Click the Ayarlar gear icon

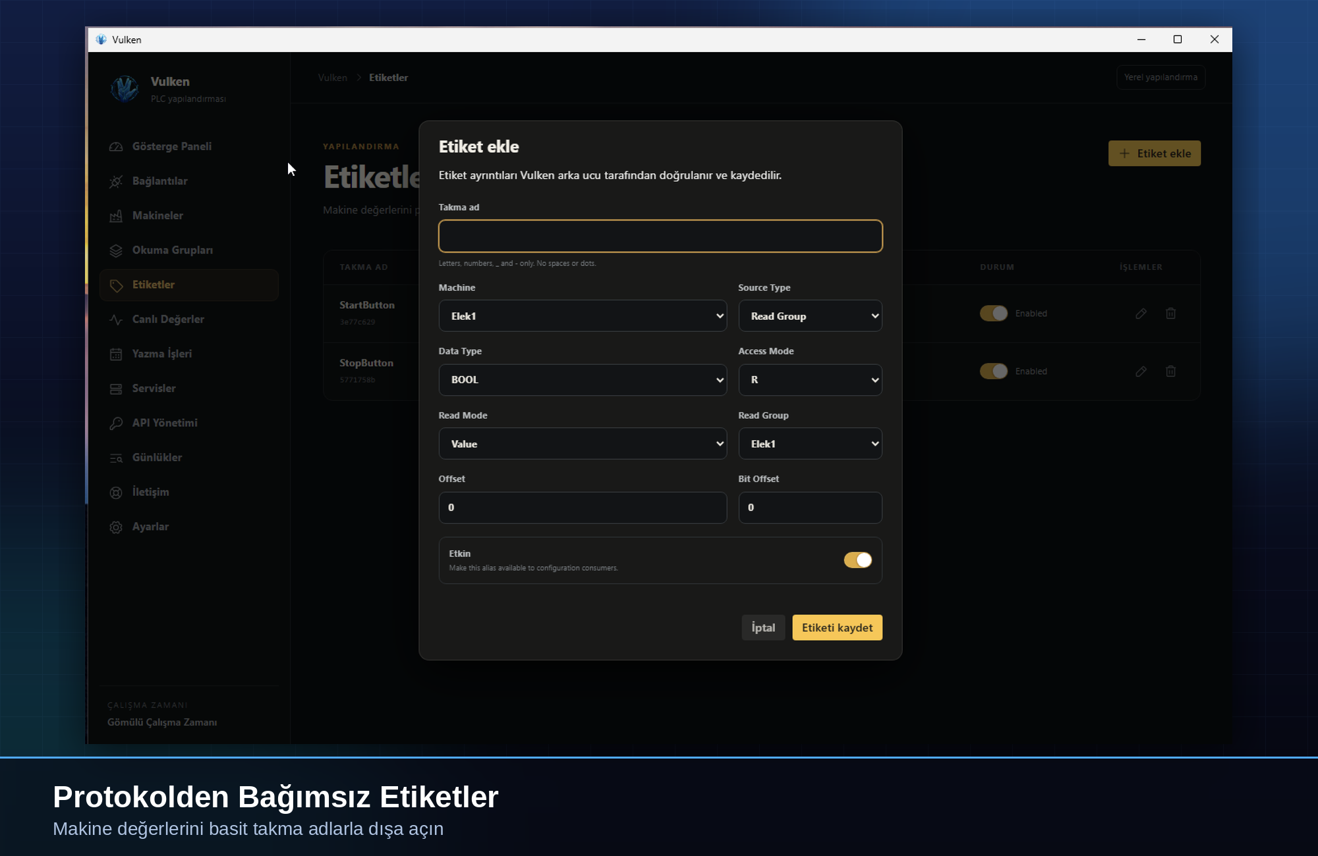116,527
